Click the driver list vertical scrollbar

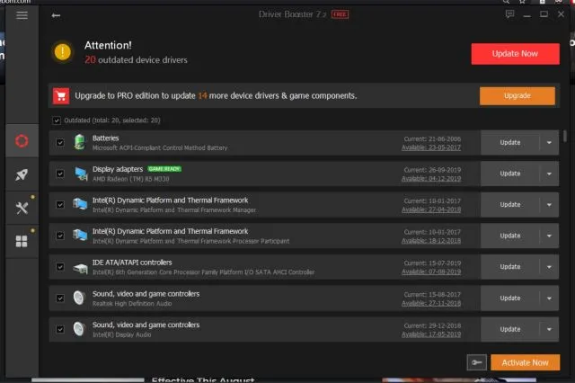[565, 136]
